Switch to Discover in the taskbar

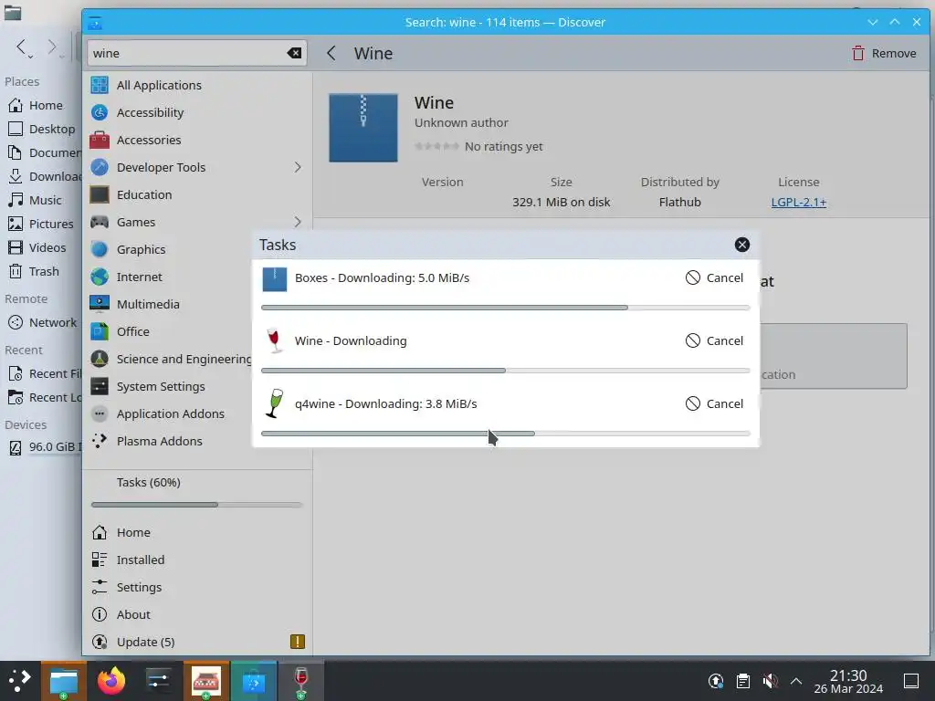254,681
